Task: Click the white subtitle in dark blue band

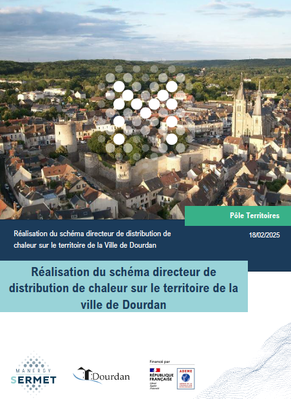Action: [x=92, y=239]
